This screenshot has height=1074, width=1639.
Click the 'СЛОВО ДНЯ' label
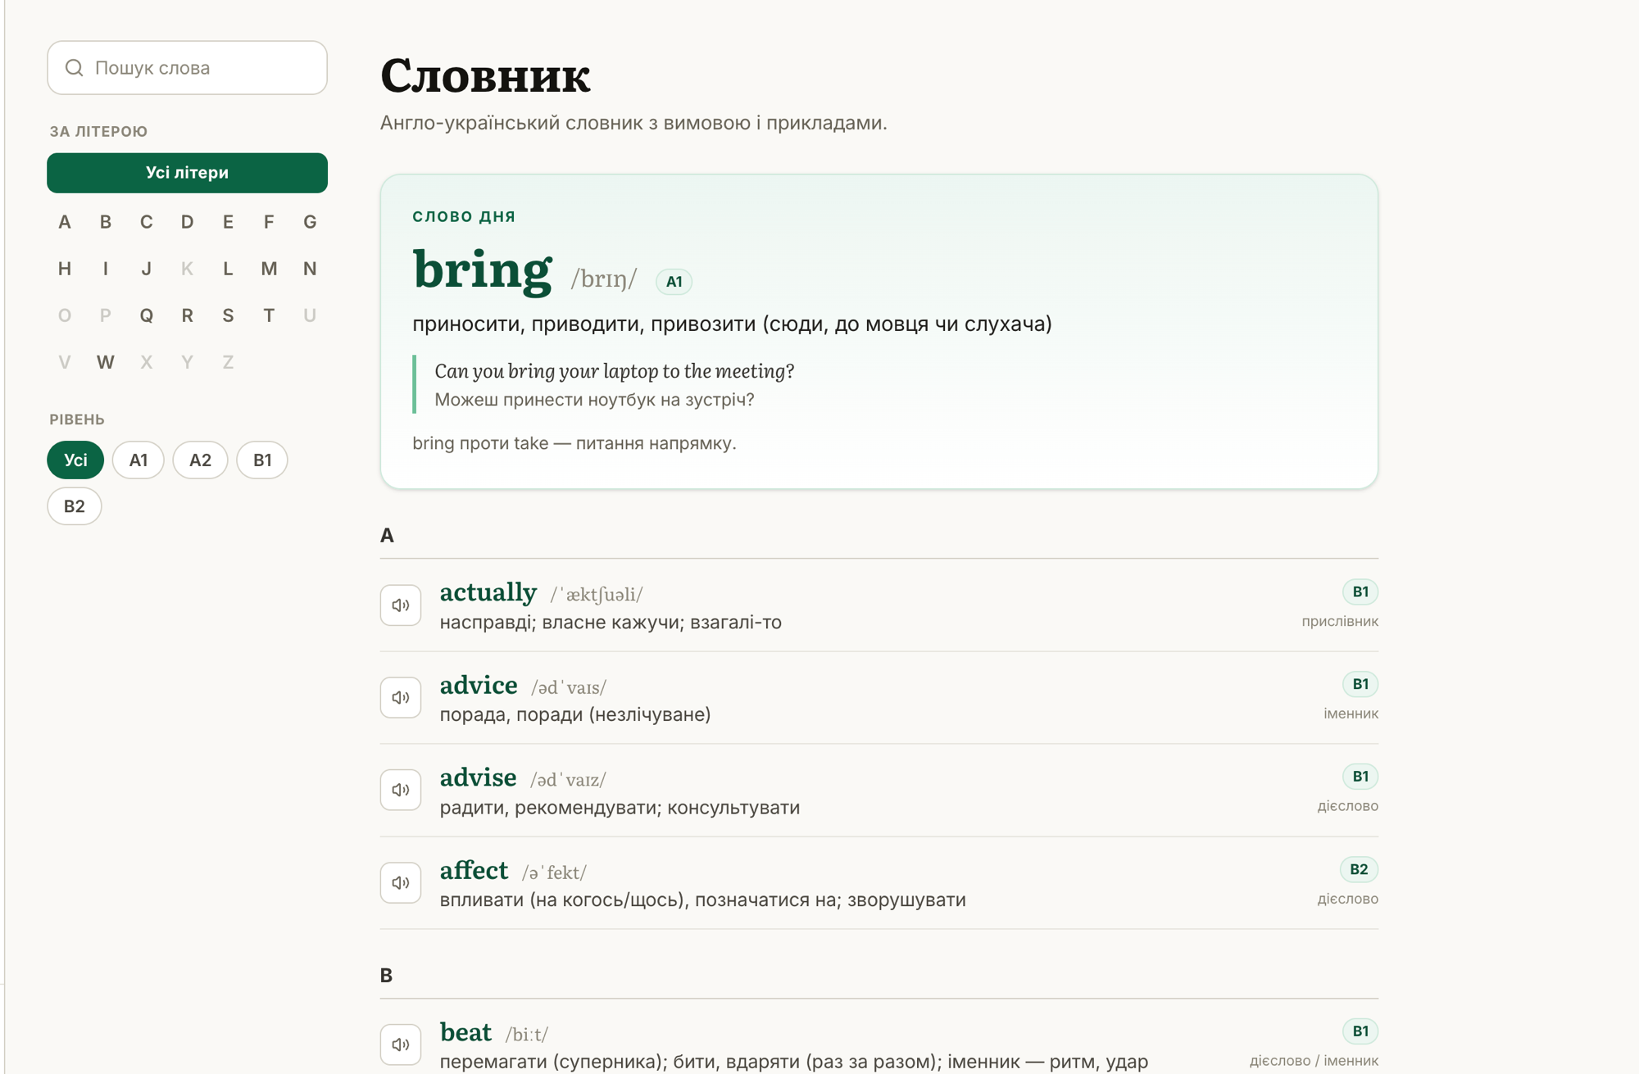pyautogui.click(x=464, y=217)
